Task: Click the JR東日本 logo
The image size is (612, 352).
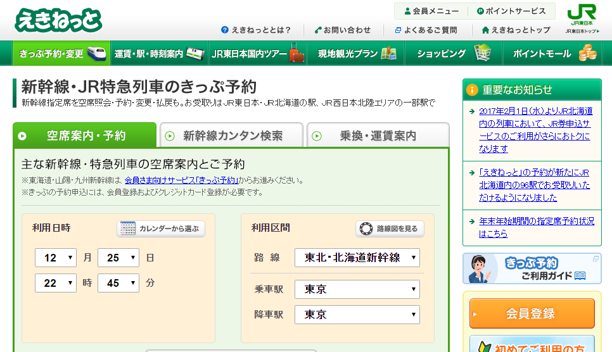Action: (x=582, y=15)
